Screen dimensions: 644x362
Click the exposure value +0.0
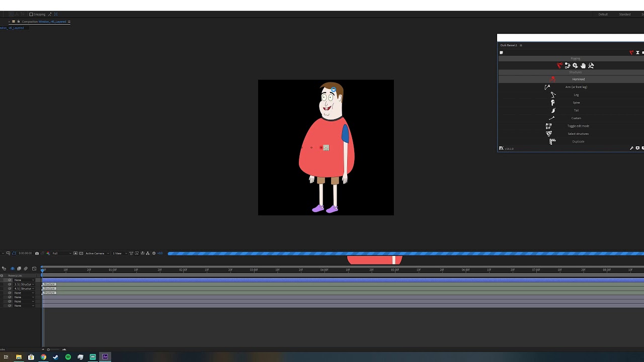pos(160,253)
